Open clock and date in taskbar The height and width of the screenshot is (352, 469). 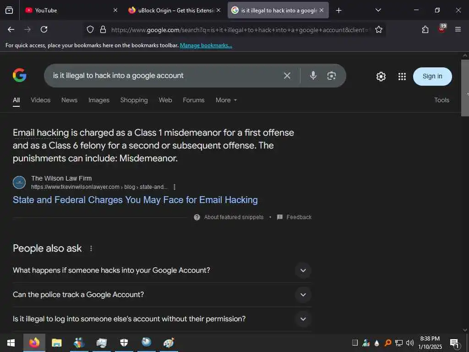tap(430, 343)
